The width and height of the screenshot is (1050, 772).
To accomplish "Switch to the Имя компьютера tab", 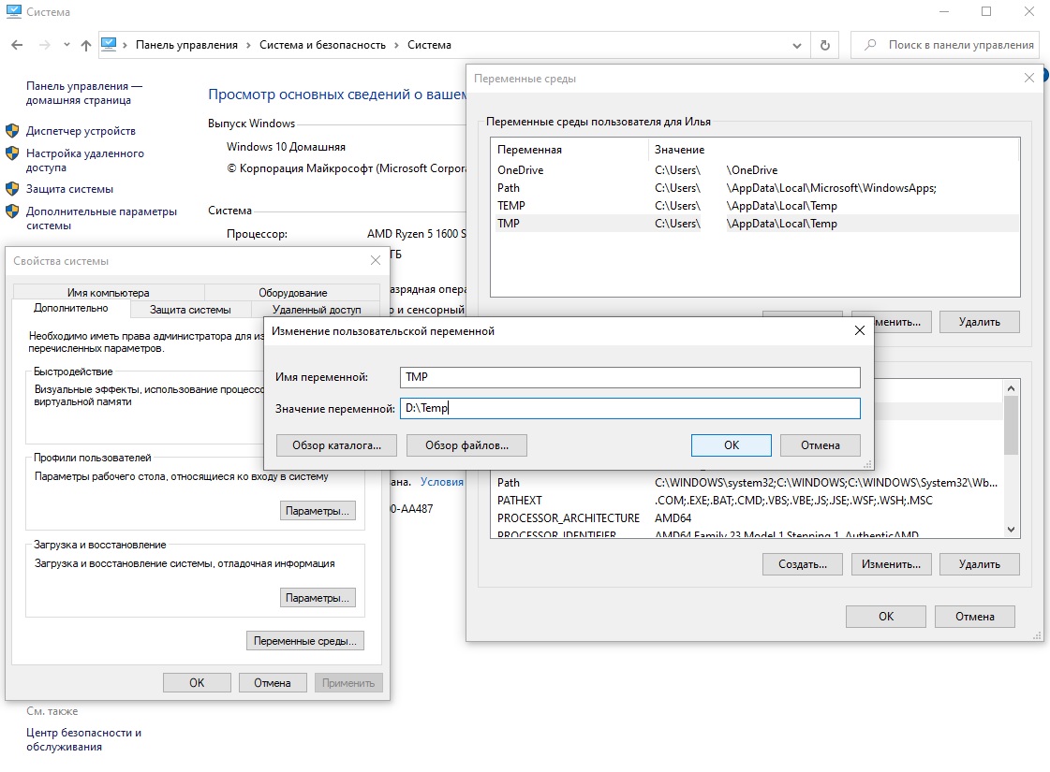I will (108, 292).
